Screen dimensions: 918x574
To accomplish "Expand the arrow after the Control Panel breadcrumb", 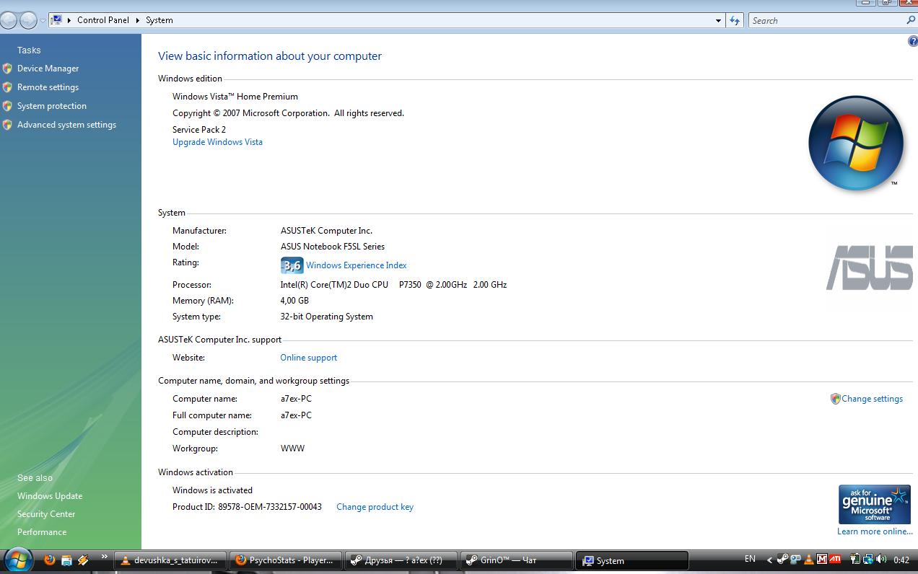I will point(137,20).
